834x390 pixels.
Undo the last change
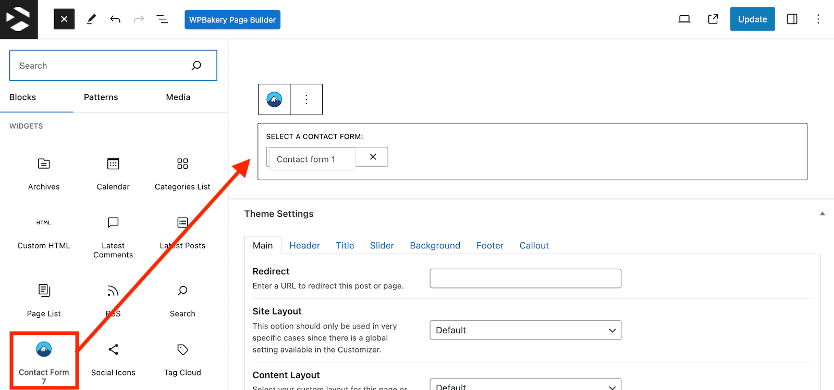[x=115, y=19]
